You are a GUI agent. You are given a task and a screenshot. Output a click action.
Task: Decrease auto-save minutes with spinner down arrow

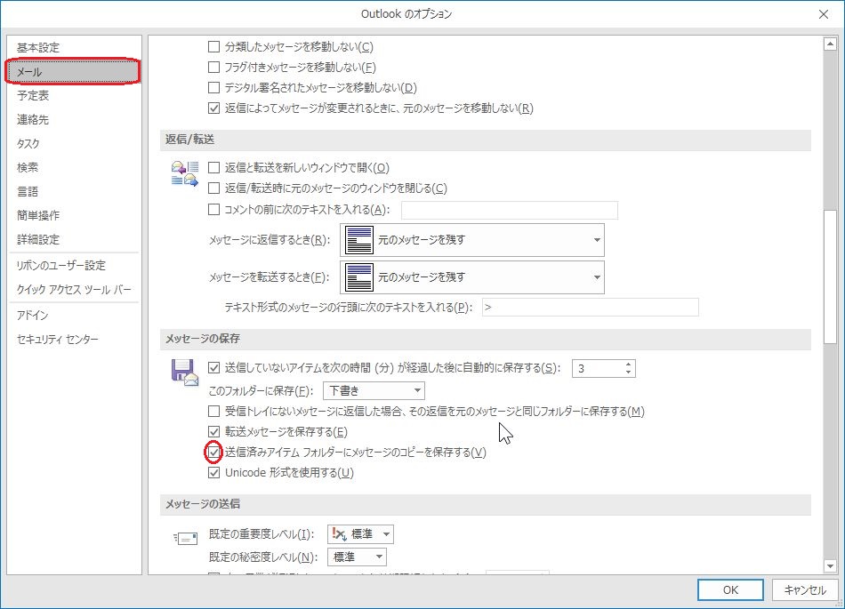pos(628,373)
